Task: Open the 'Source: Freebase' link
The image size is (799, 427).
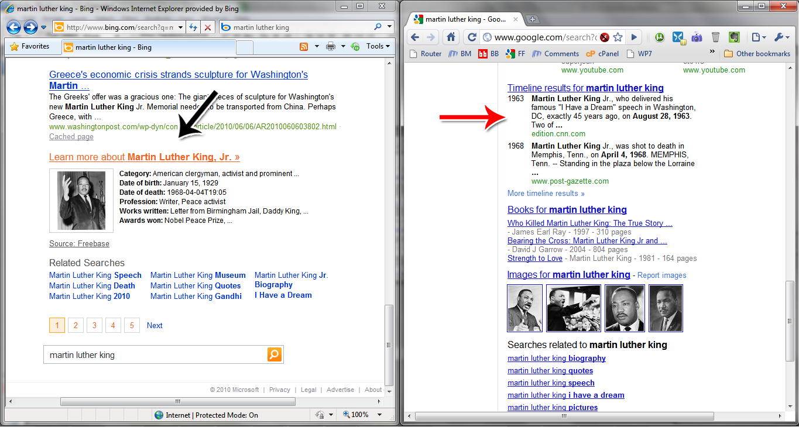Action: [x=79, y=243]
